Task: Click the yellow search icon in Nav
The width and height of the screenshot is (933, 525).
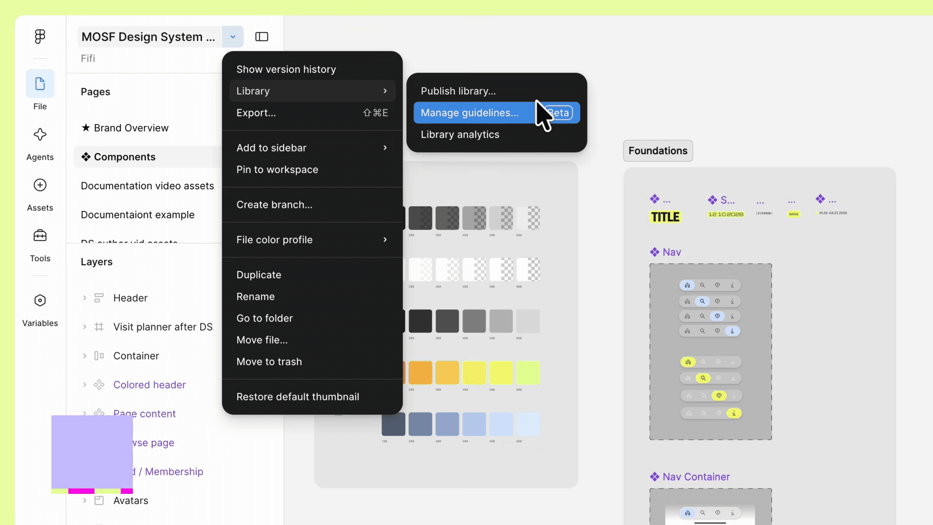Action: point(703,378)
